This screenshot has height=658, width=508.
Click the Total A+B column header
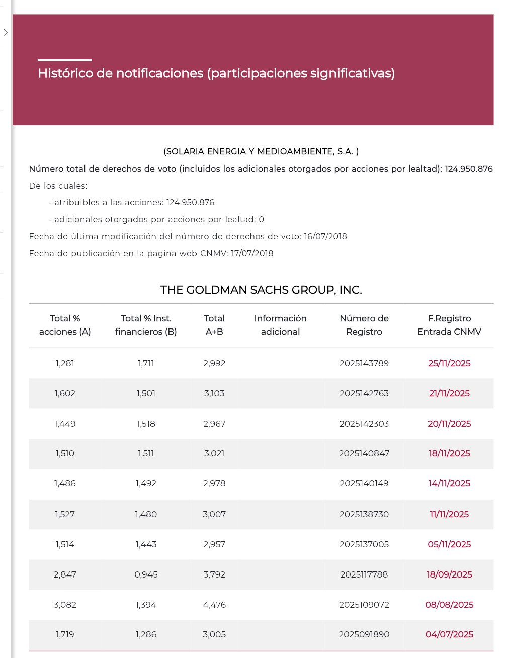(x=214, y=325)
